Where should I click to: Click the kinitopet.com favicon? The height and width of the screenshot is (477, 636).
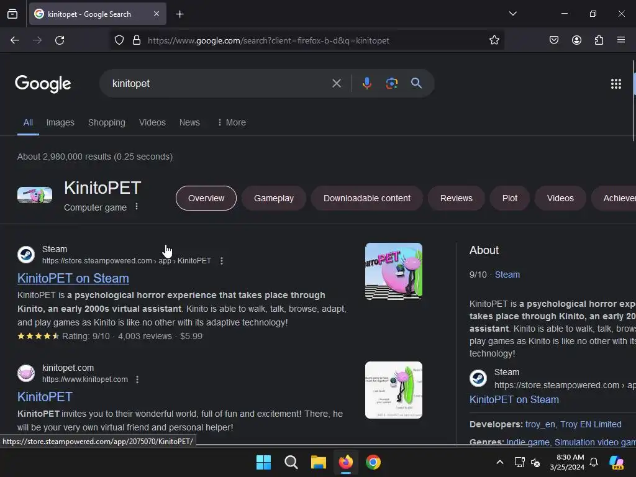coord(26,373)
